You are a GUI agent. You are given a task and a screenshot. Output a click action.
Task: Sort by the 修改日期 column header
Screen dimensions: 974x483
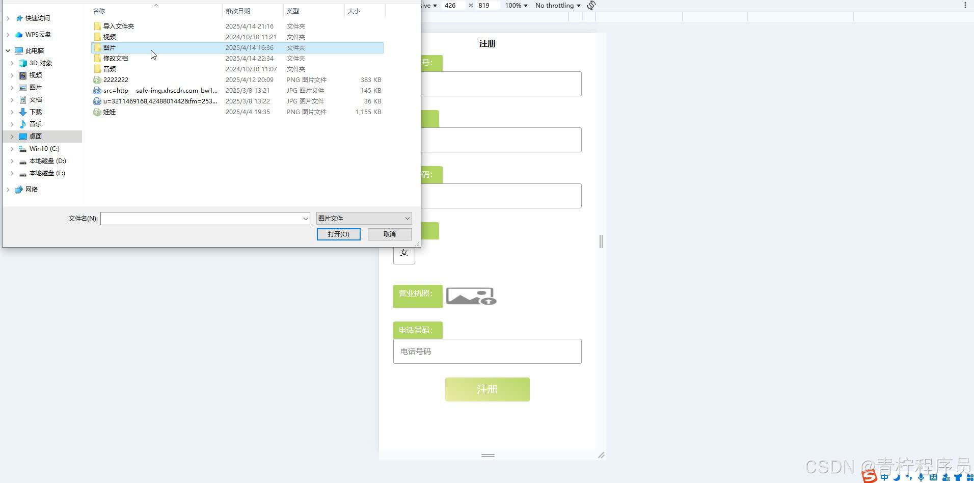(238, 11)
